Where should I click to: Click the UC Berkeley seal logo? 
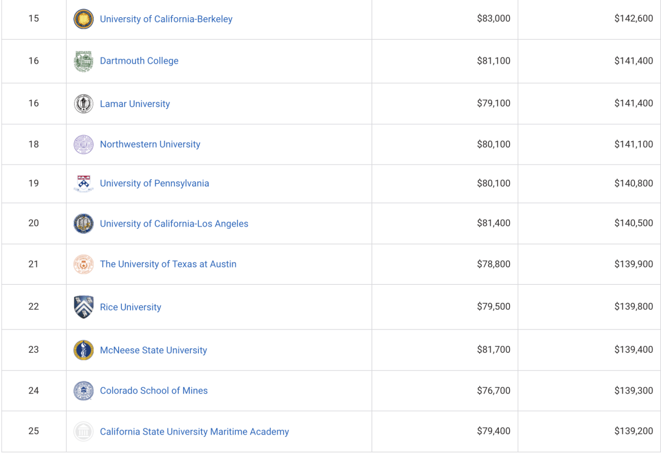(83, 19)
